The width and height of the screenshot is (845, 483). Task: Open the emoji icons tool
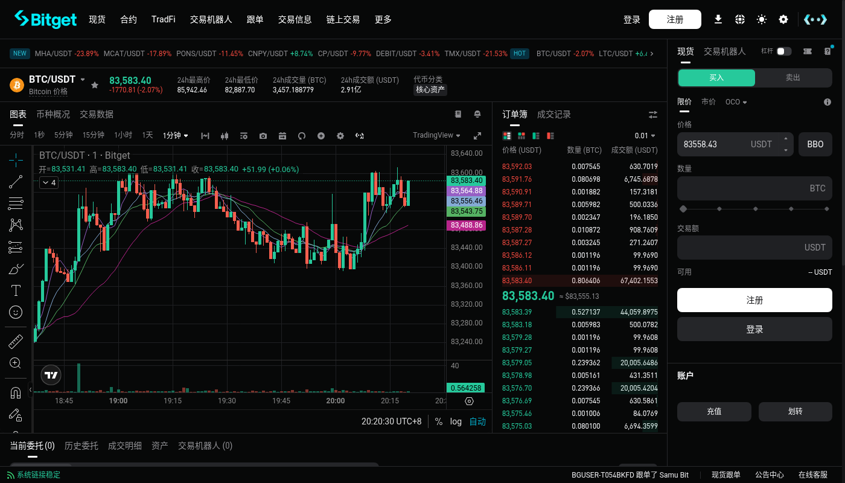point(16,312)
